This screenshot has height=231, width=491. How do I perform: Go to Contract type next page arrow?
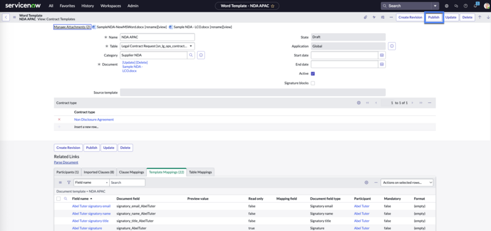412,103
